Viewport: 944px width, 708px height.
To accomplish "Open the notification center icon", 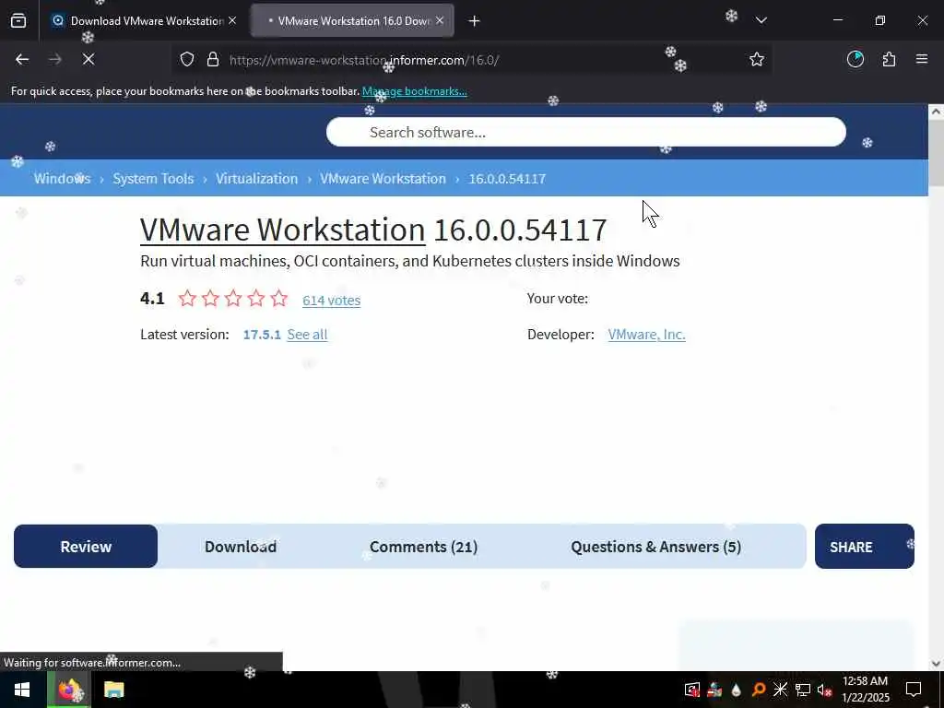I will click(914, 690).
